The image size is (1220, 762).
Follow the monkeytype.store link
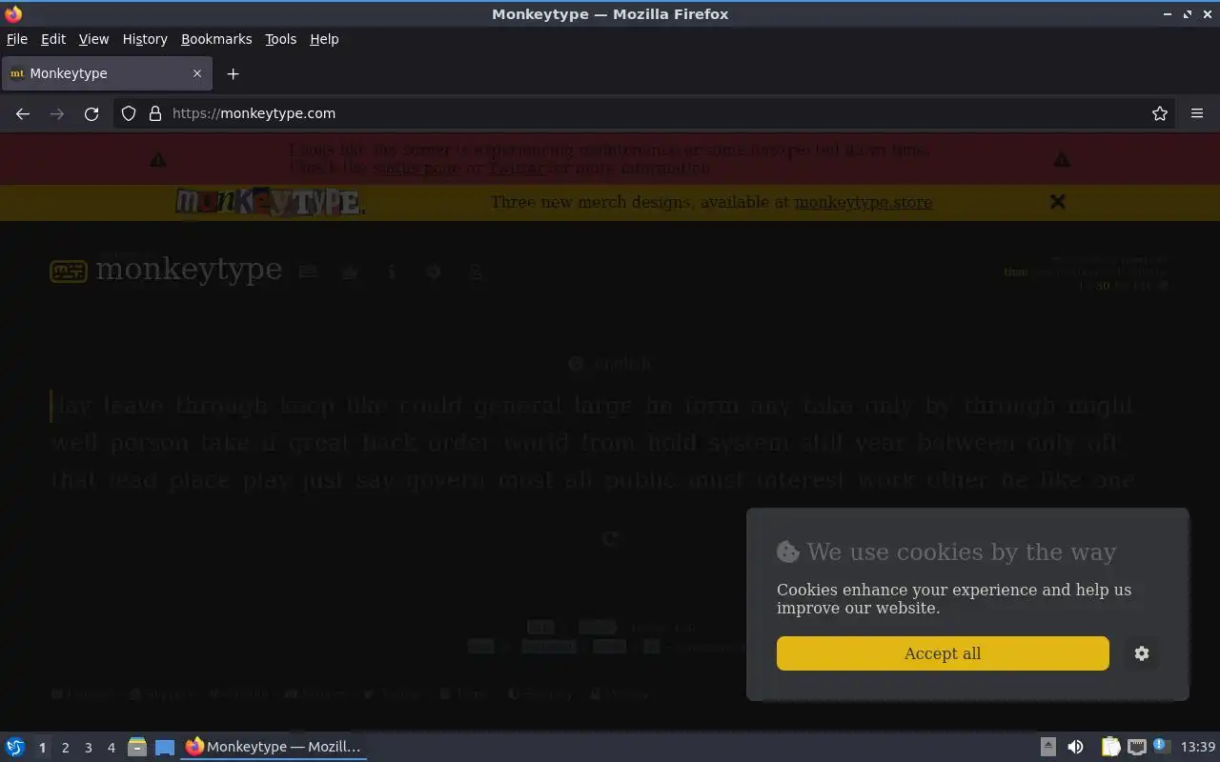(x=863, y=202)
